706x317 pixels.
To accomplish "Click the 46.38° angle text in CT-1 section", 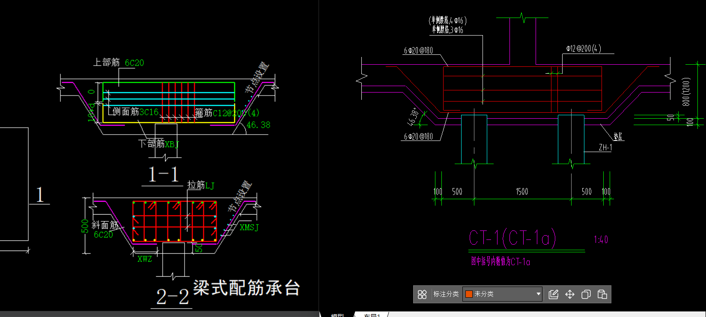I will tap(413, 116).
